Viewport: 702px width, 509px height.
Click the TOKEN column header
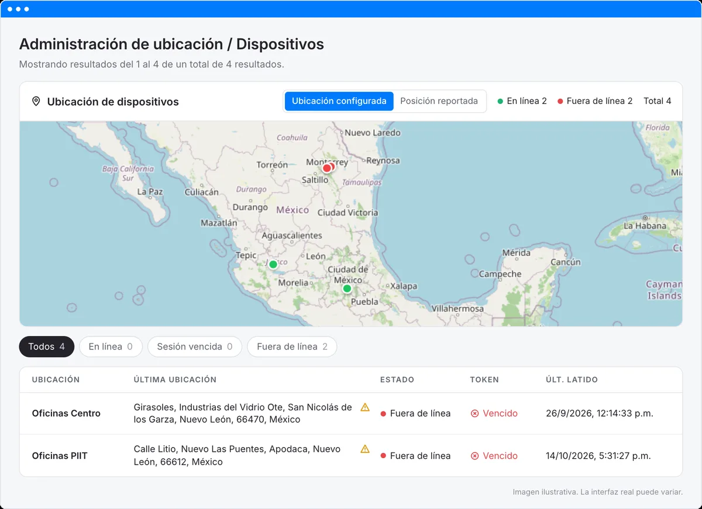484,380
